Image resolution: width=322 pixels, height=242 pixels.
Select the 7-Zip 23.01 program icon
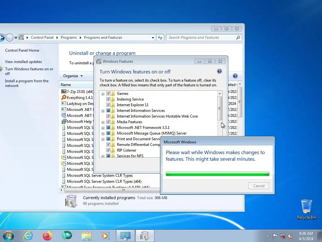[64, 92]
